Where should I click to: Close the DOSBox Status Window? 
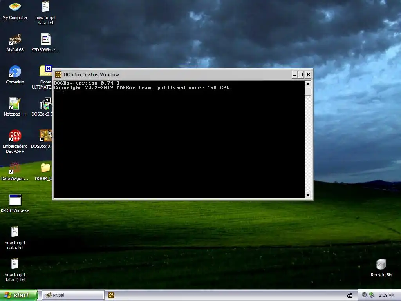(x=308, y=74)
